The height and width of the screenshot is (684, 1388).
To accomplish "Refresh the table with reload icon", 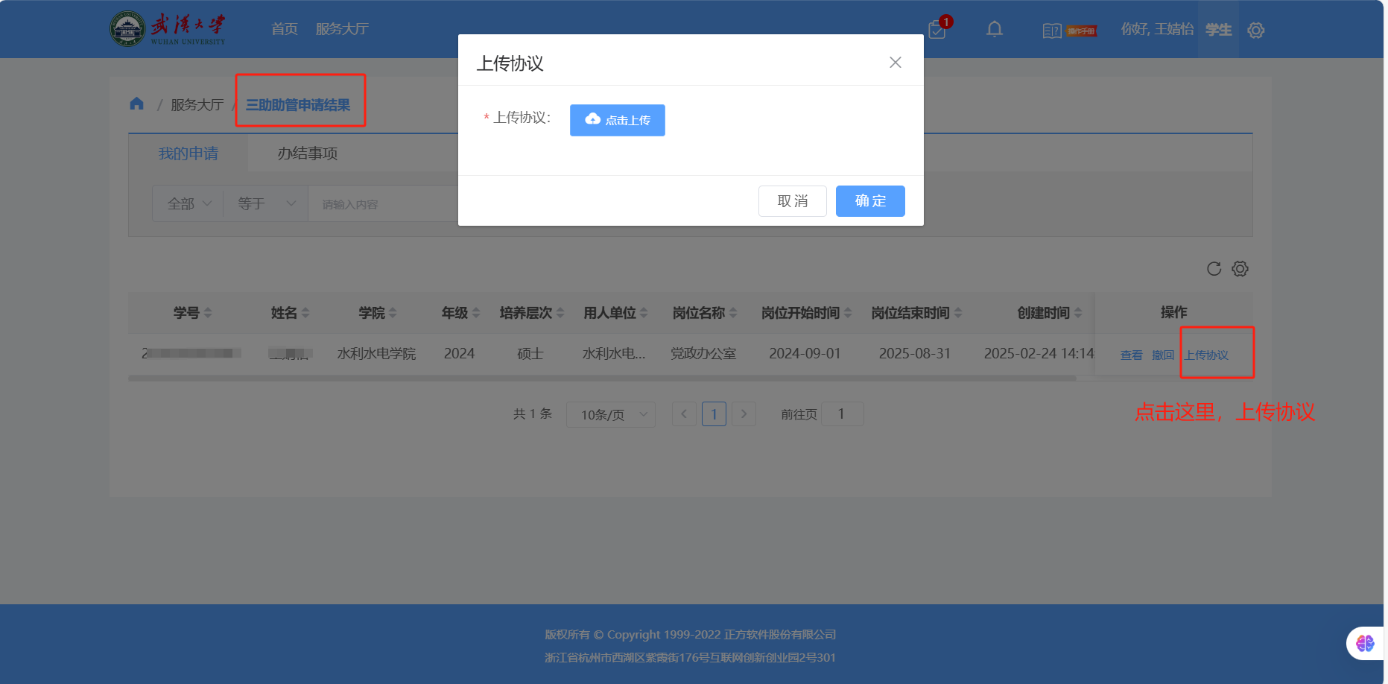I will pos(1214,269).
